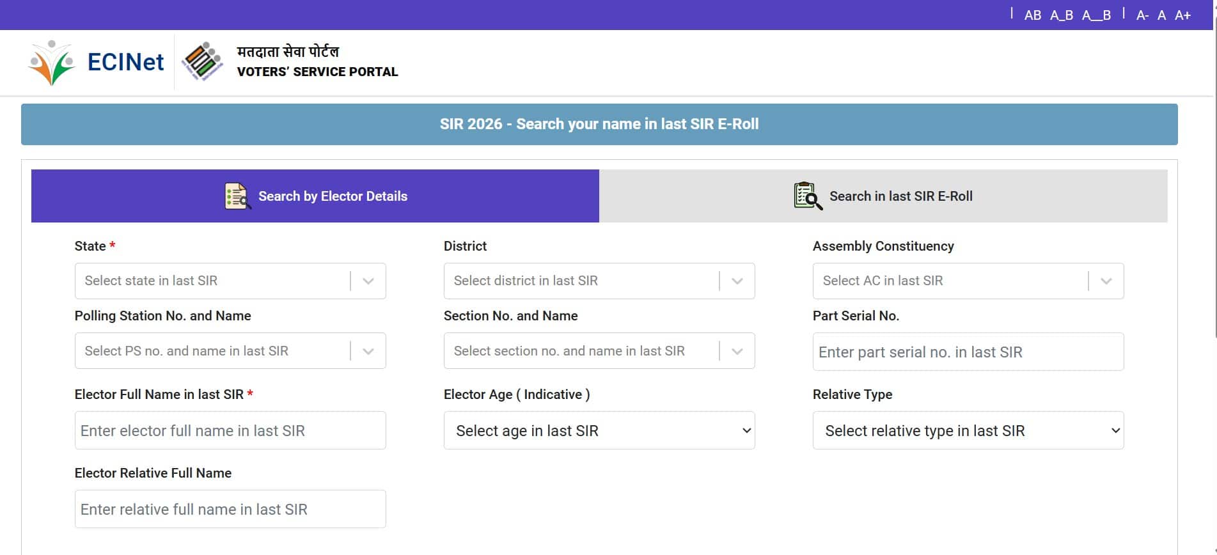Click the Voters' Service Portal emblem
1217x555 pixels.
pos(202,62)
